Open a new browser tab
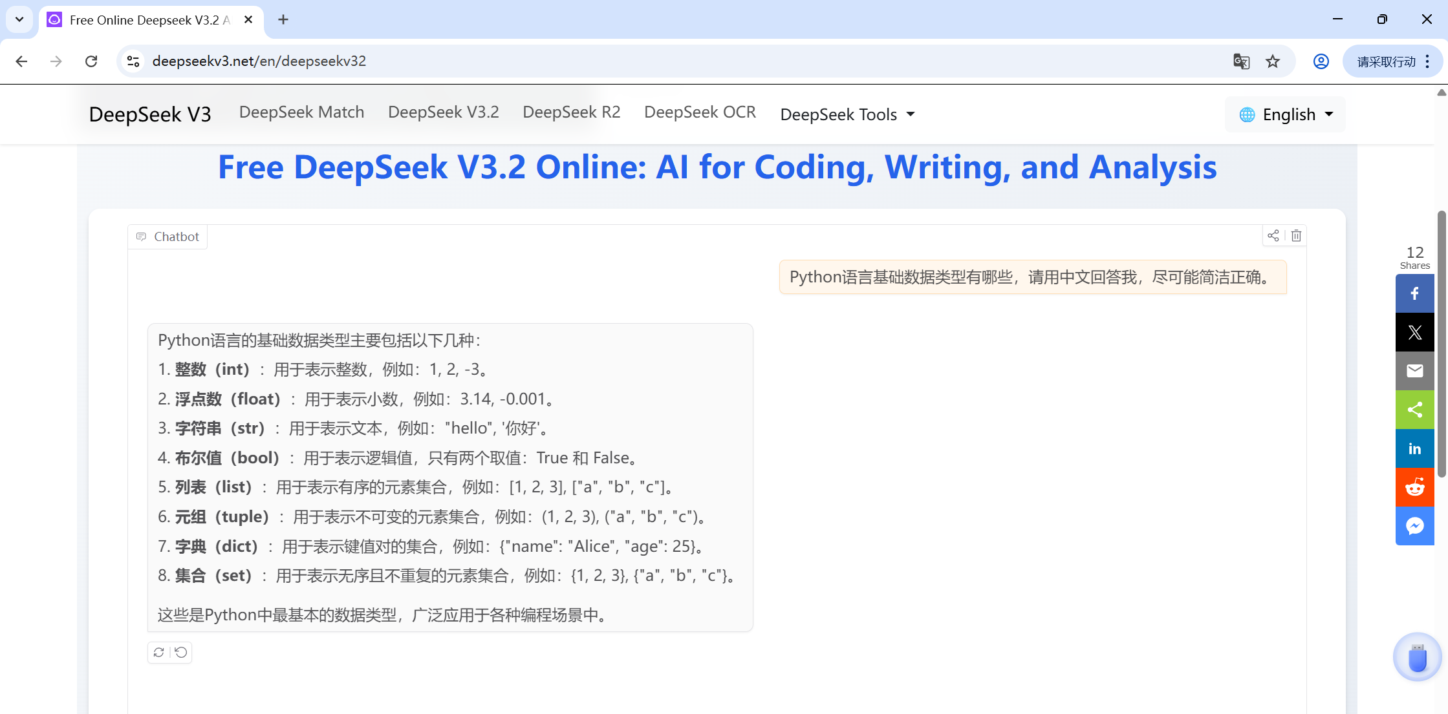 coord(283,19)
